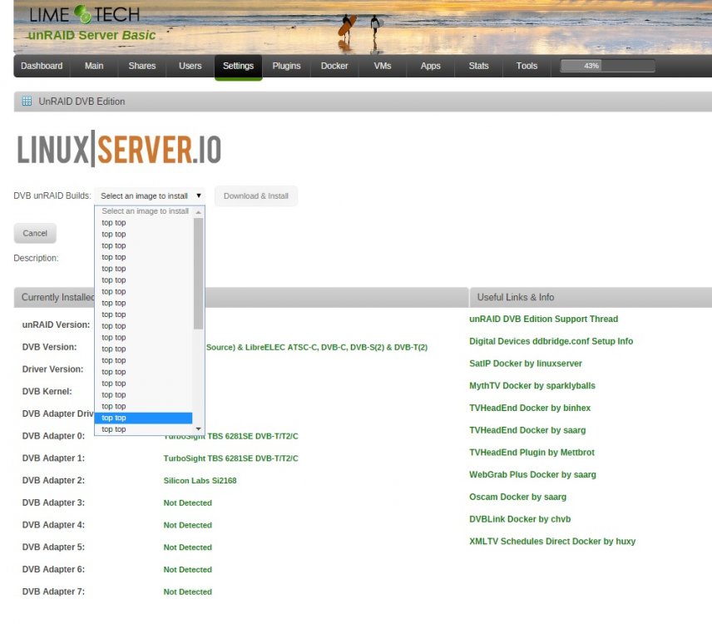Open Oscam Docker by saarg link
The image size is (712, 624).
(x=517, y=497)
